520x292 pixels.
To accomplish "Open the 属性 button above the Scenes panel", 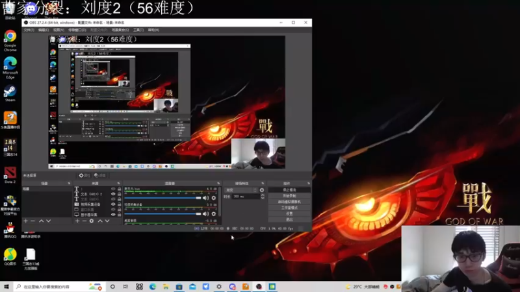I will [x=84, y=175].
